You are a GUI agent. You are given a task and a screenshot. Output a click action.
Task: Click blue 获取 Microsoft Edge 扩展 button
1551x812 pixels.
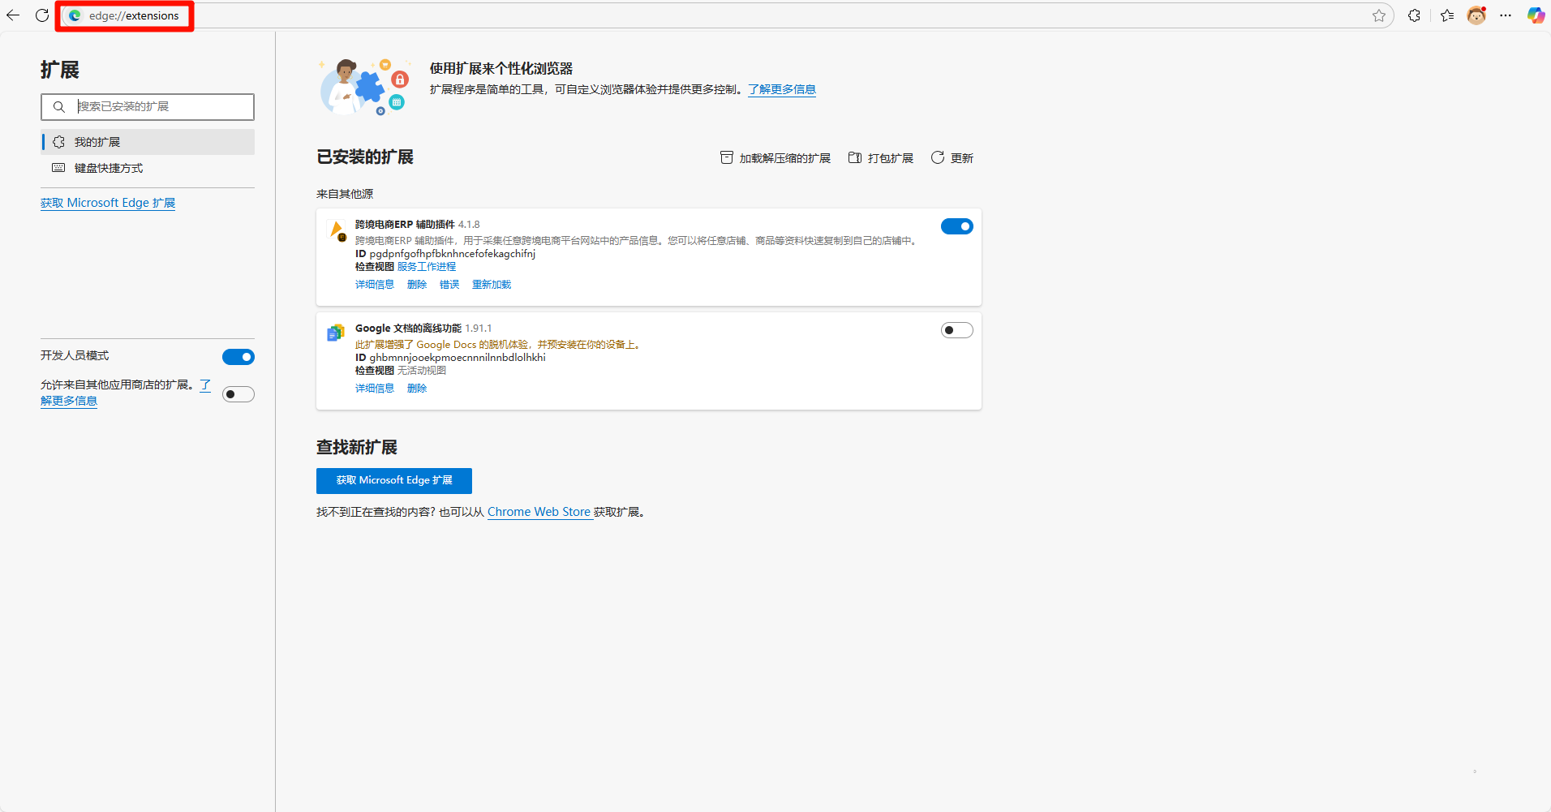(394, 480)
